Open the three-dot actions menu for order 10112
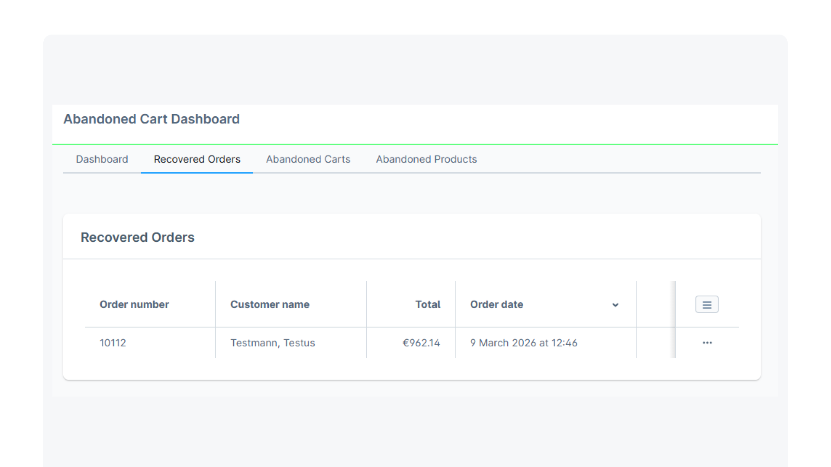The image size is (831, 467). [x=707, y=343]
